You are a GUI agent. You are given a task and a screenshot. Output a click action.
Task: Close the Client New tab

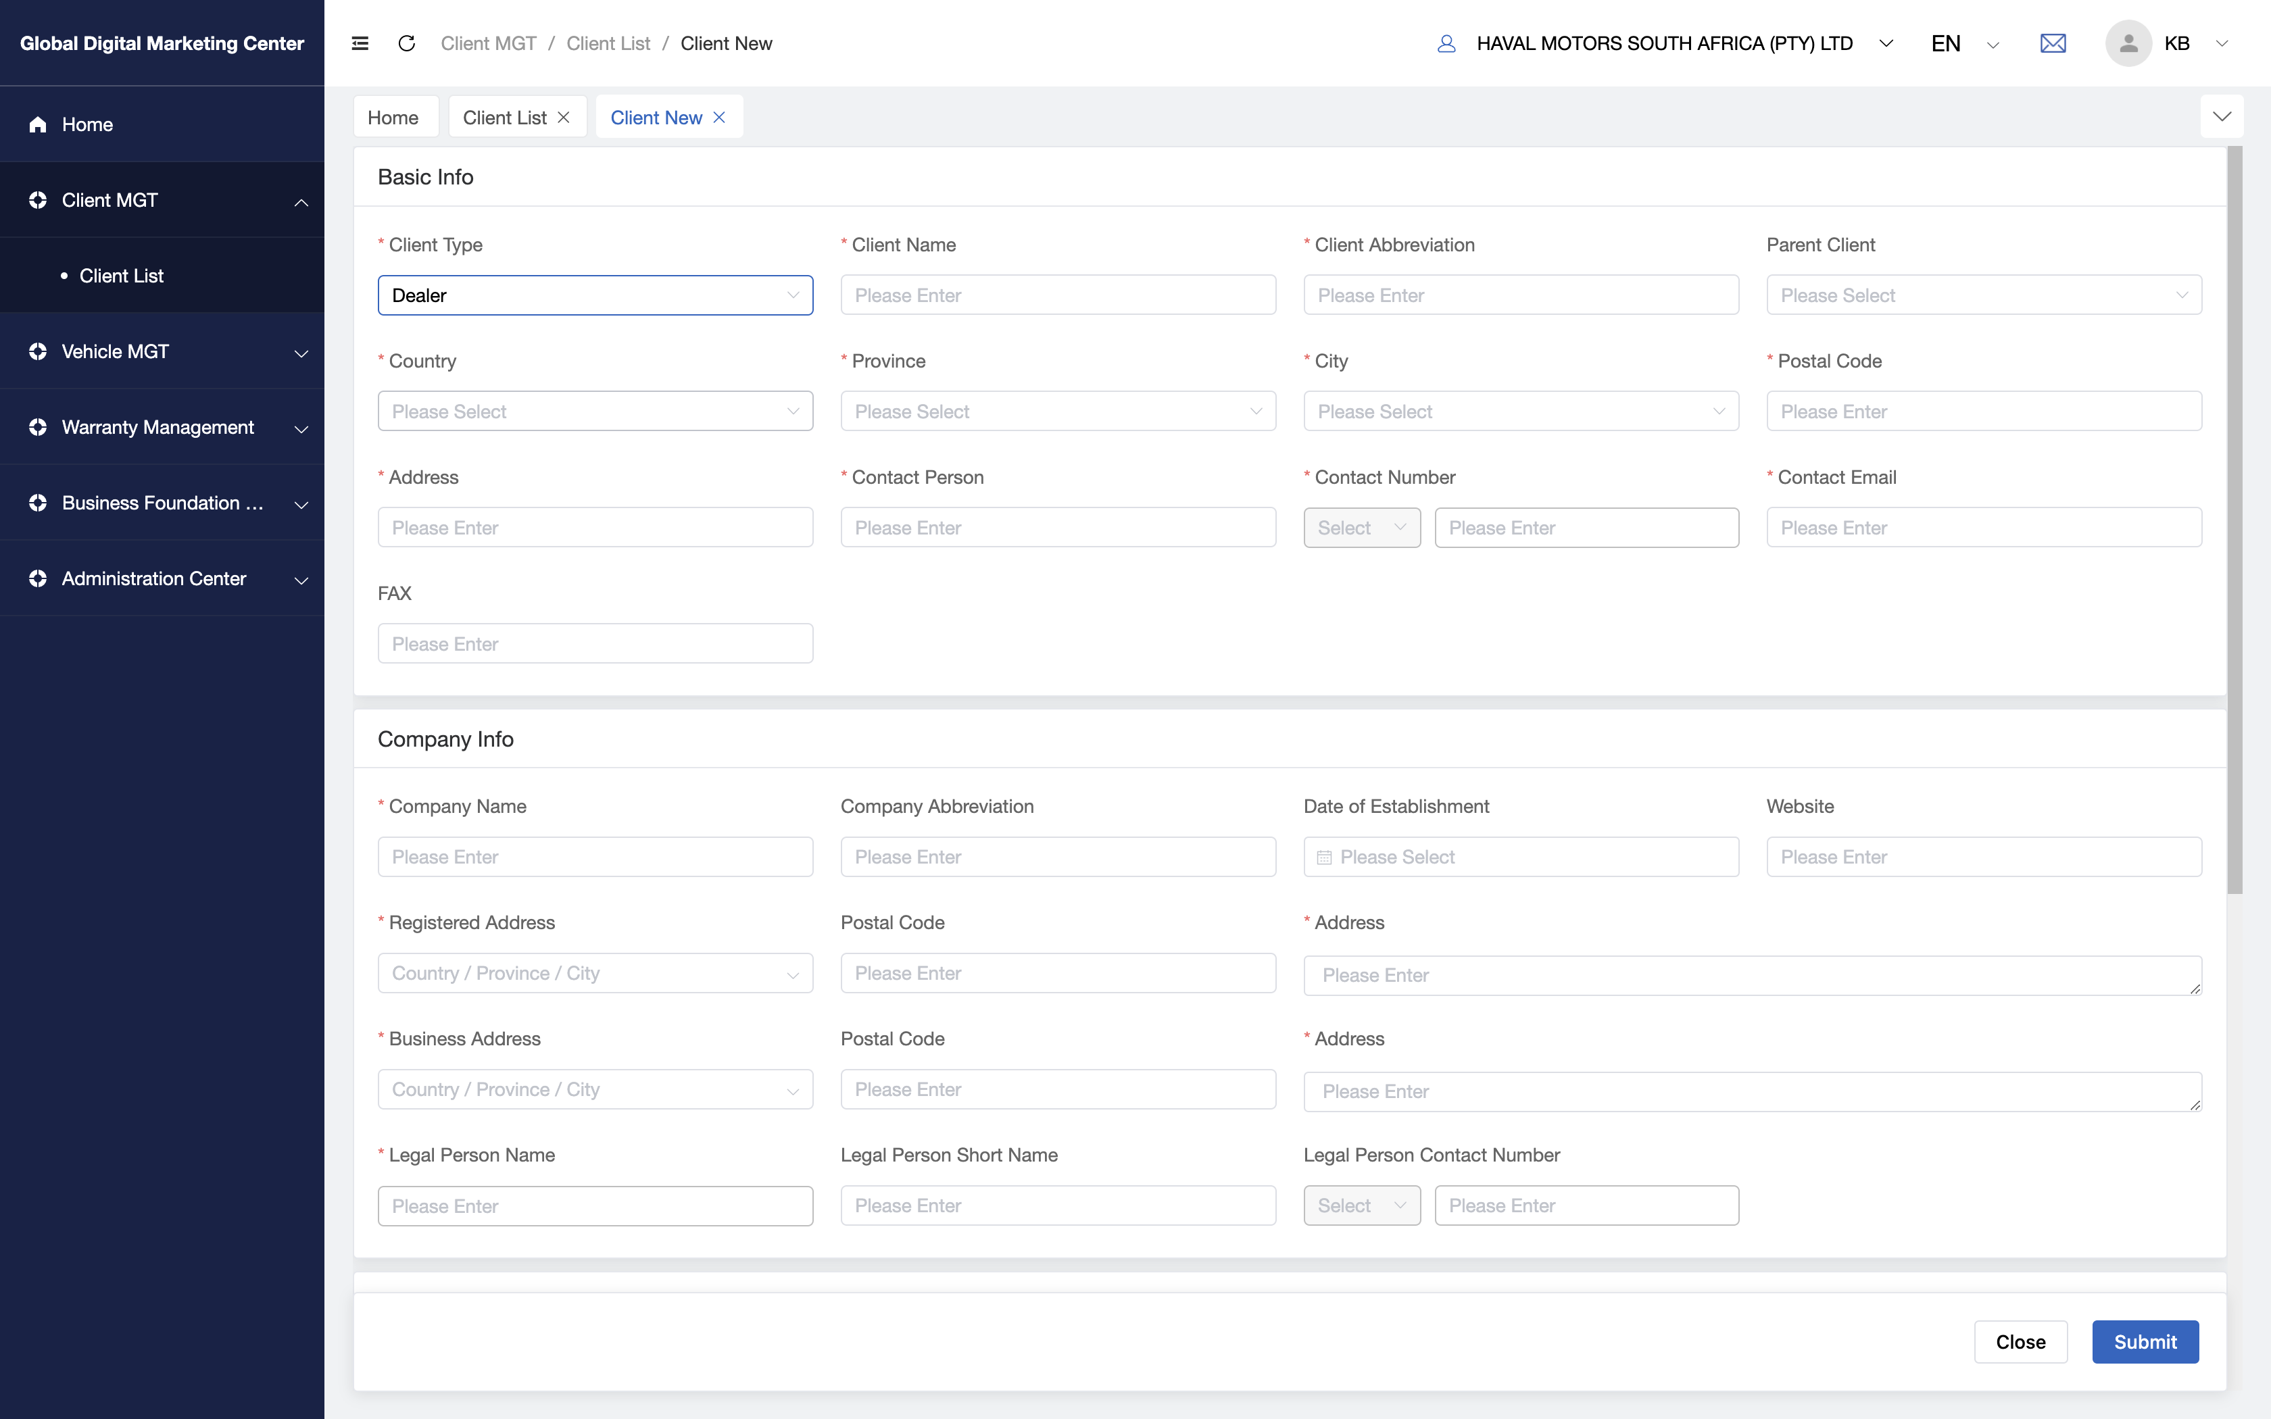[x=719, y=118]
